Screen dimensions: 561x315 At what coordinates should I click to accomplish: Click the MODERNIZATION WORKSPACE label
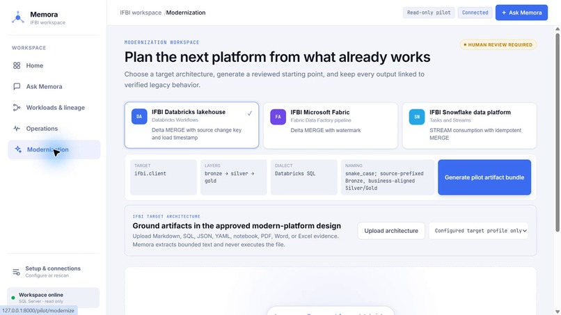(x=161, y=42)
